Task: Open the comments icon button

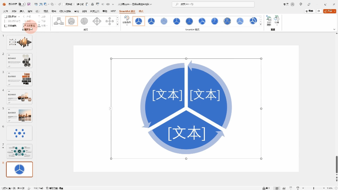Action: tap(319, 11)
